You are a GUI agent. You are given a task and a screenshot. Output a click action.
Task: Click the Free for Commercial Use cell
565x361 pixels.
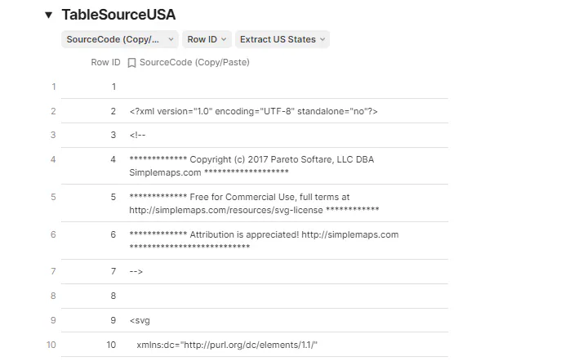coord(253,203)
